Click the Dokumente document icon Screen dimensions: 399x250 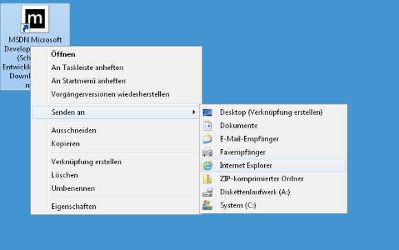click(x=207, y=126)
